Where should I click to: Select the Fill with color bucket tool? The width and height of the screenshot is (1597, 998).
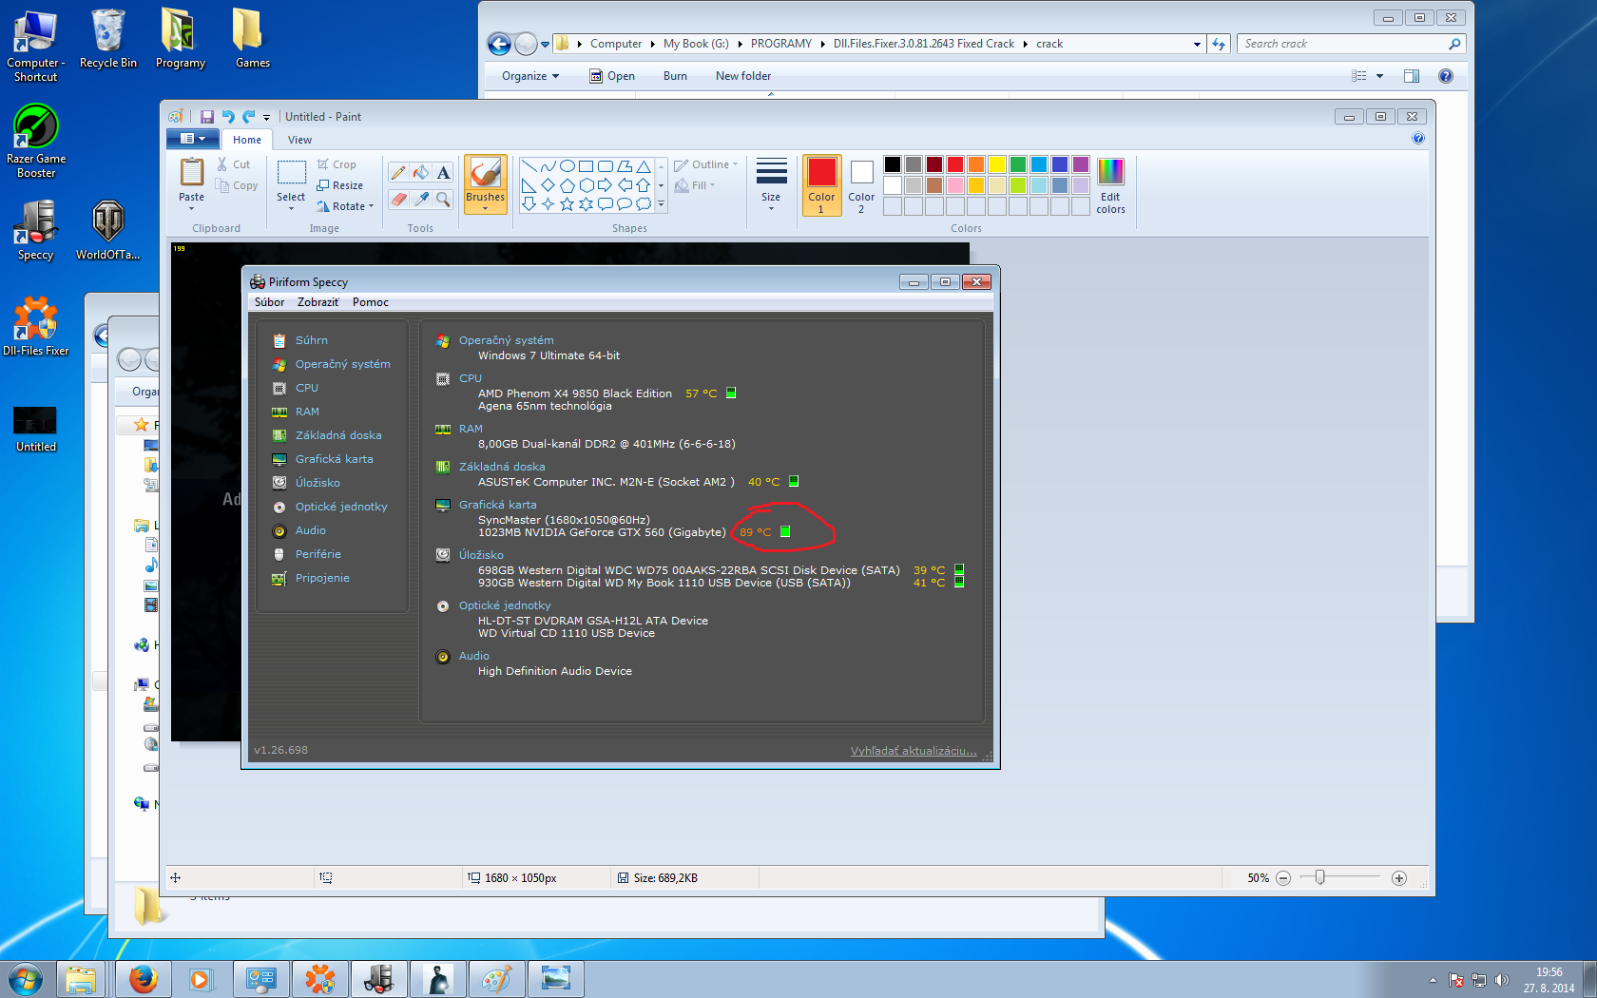[421, 172]
